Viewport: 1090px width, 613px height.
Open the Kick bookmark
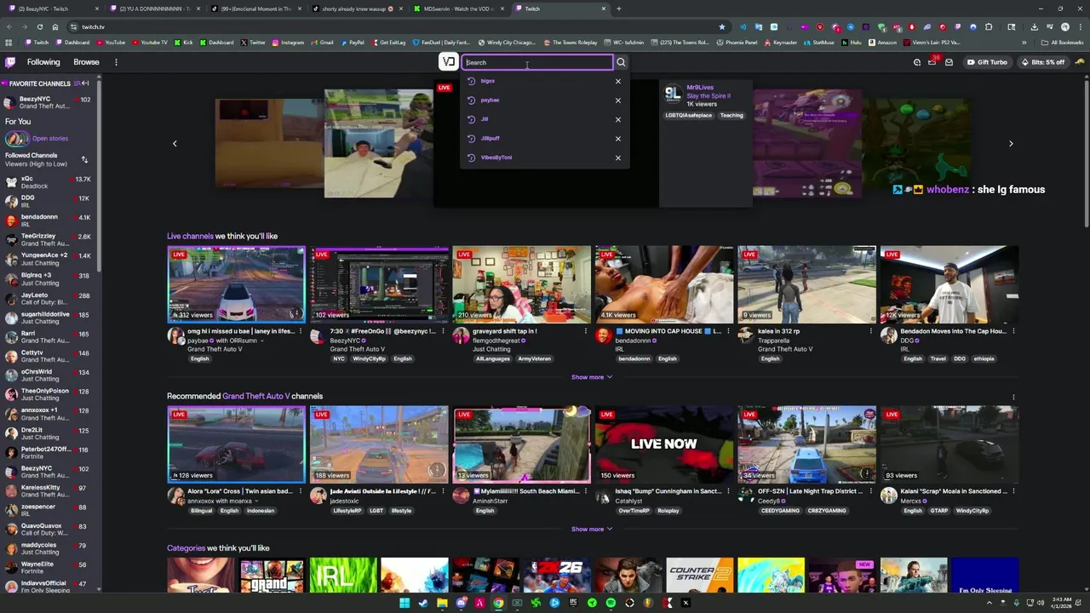[x=183, y=43]
